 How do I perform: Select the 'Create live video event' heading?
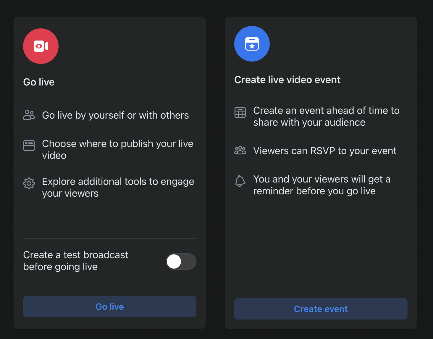click(287, 80)
